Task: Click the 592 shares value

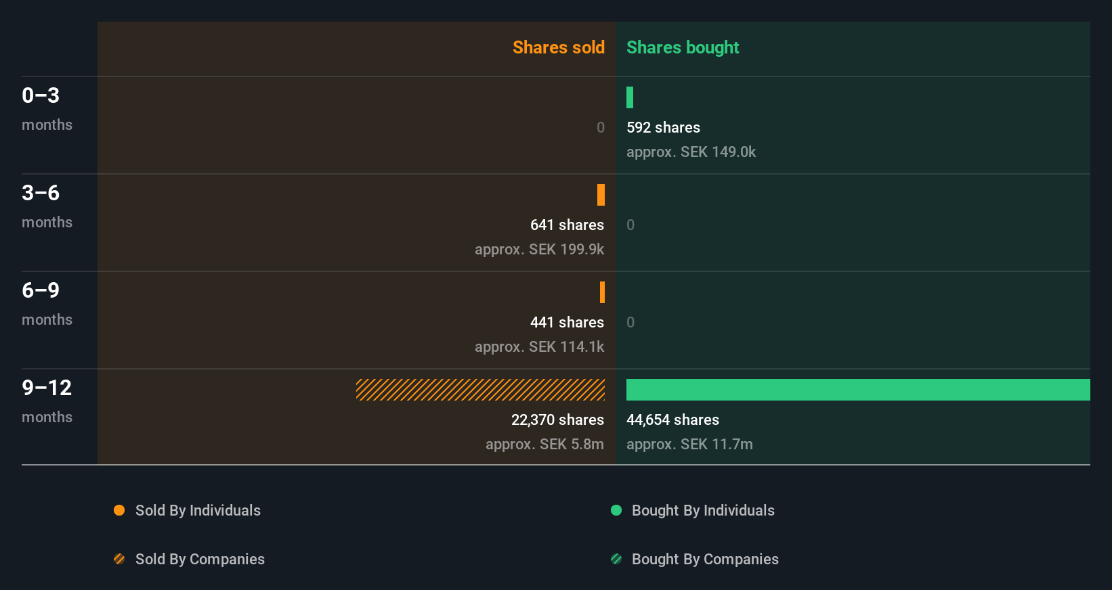Action: click(663, 127)
